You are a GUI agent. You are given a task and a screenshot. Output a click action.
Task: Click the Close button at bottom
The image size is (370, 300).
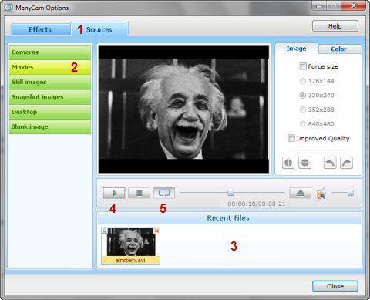335,286
